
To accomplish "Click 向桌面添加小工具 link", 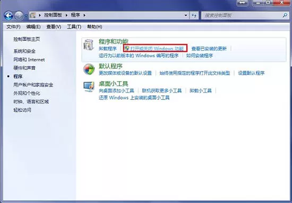I will (116, 91).
